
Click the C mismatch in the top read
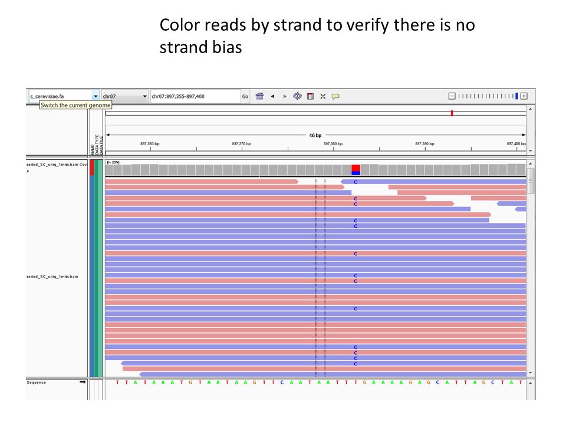pyautogui.click(x=356, y=182)
